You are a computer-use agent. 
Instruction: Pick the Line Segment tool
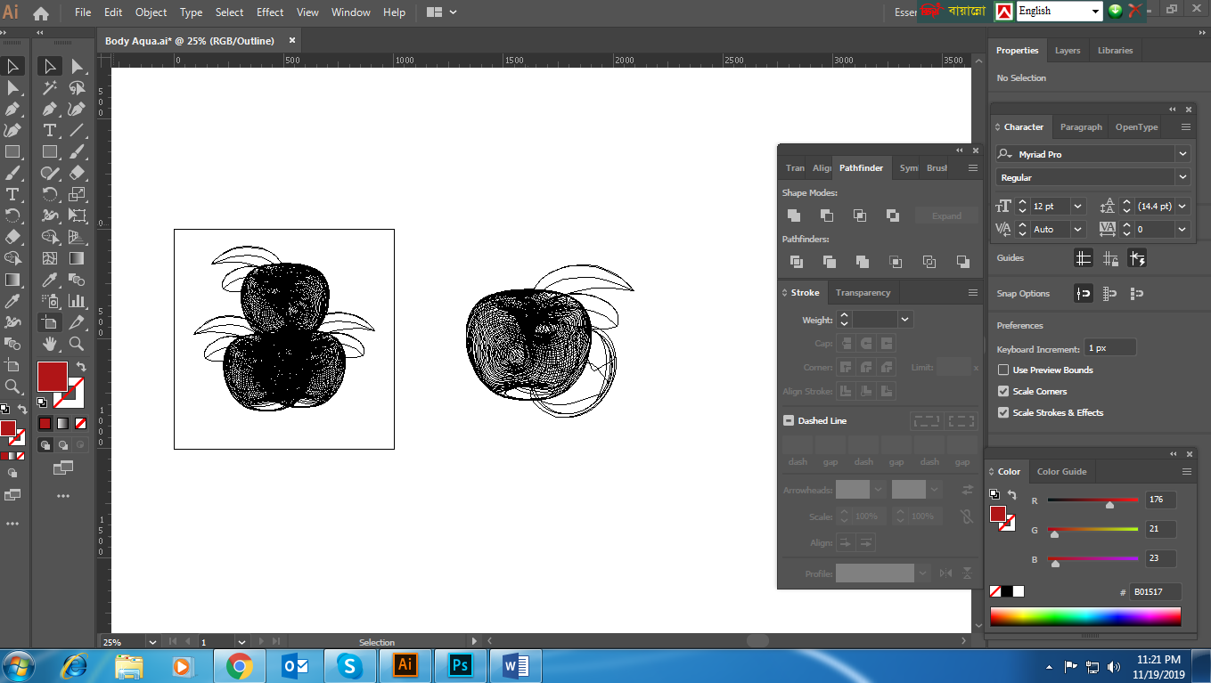pyautogui.click(x=78, y=130)
